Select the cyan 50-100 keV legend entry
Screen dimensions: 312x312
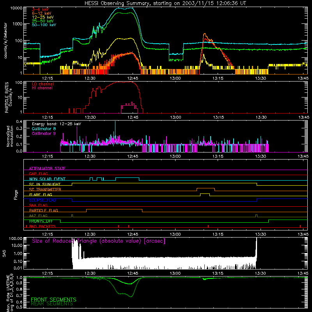click(44, 25)
